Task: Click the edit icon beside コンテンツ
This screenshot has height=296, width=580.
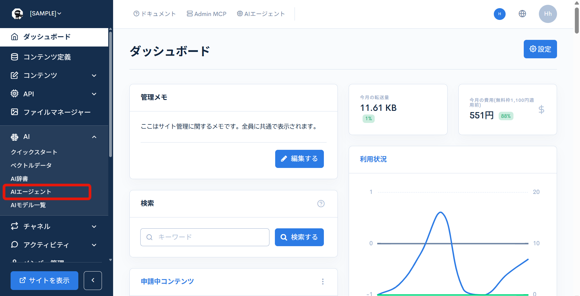Action: pos(15,75)
